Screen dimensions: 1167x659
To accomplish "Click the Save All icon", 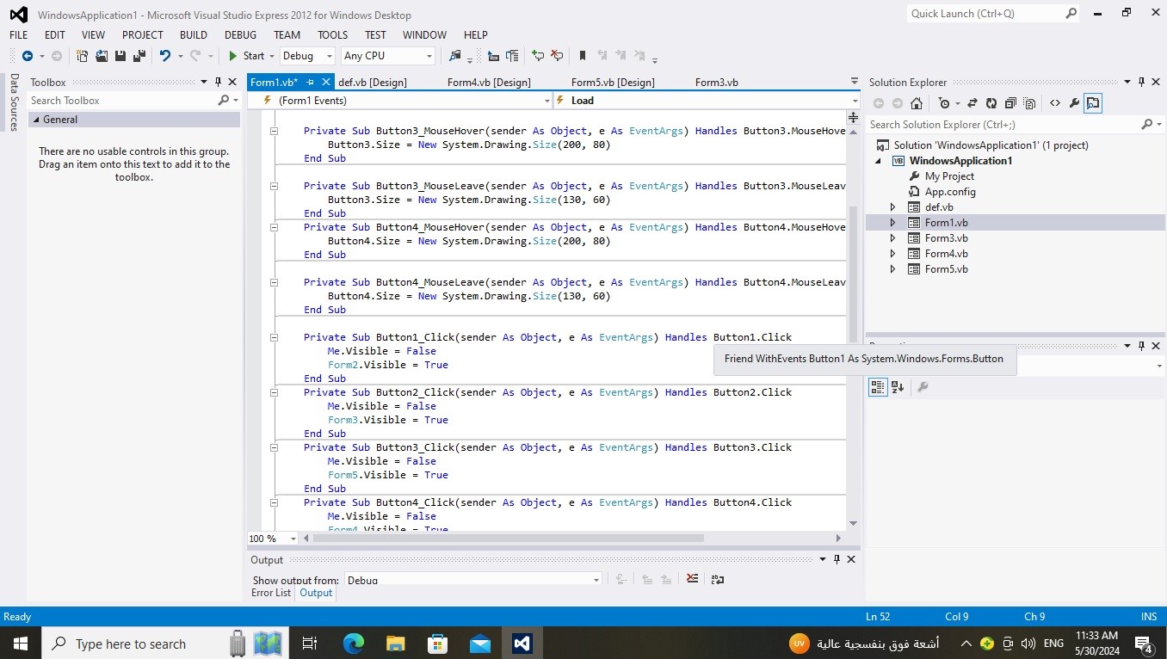I will [x=138, y=56].
